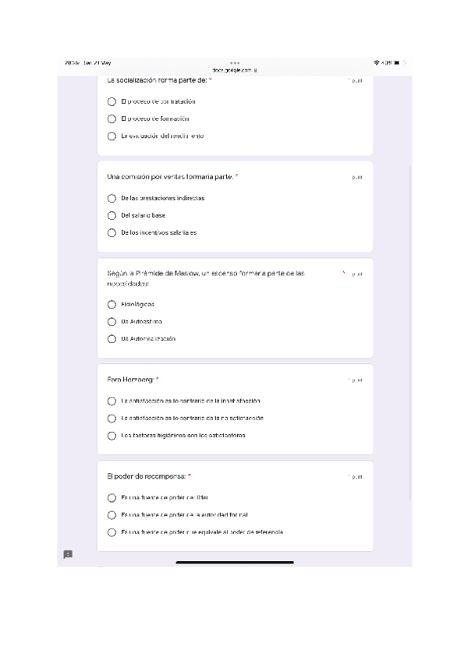Tap the Wi-Fi status icon
Viewport: 468px width, 661px height.
[x=378, y=63]
